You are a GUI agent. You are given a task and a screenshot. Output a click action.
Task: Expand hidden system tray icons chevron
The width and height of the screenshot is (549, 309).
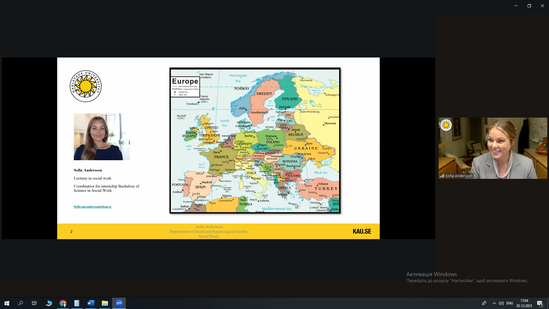(x=494, y=303)
